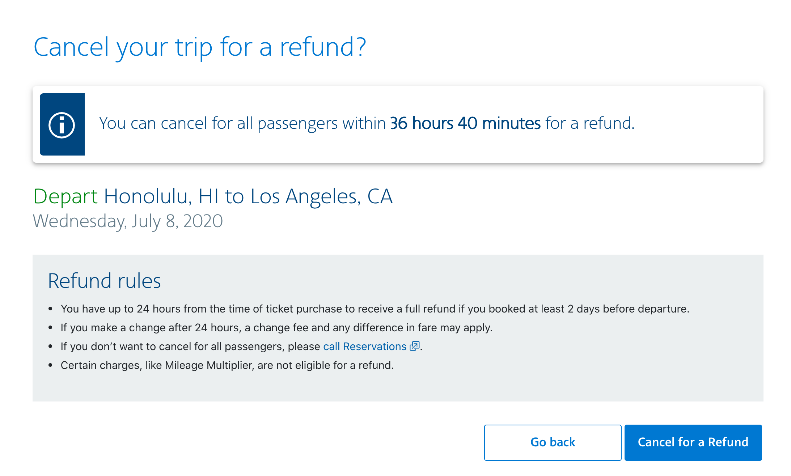Image resolution: width=791 pixels, height=476 pixels.
Task: Open the call Reservations link
Action: (x=365, y=347)
